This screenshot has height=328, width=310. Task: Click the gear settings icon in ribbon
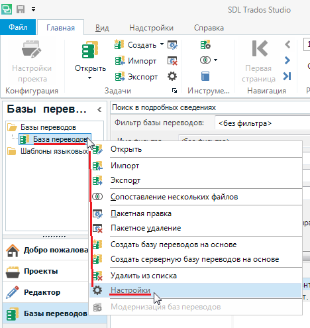tap(172, 76)
